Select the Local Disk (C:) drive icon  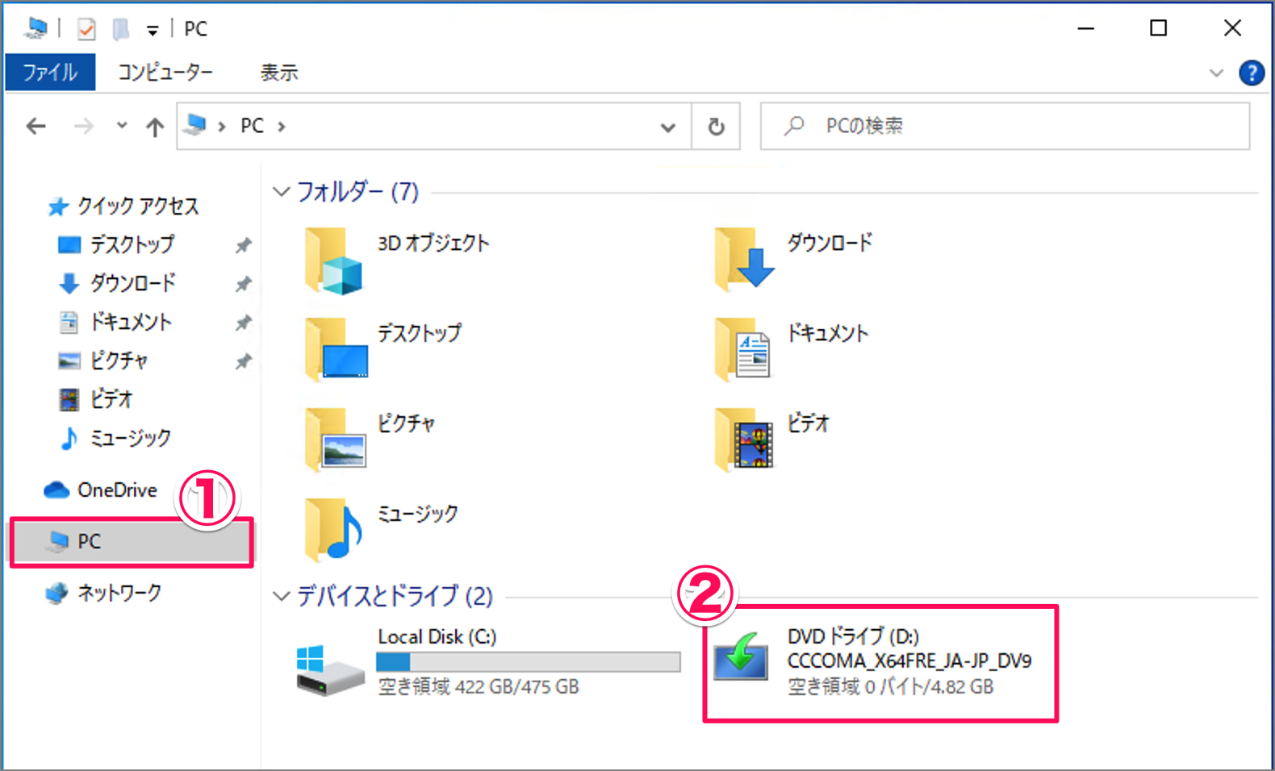coord(330,669)
